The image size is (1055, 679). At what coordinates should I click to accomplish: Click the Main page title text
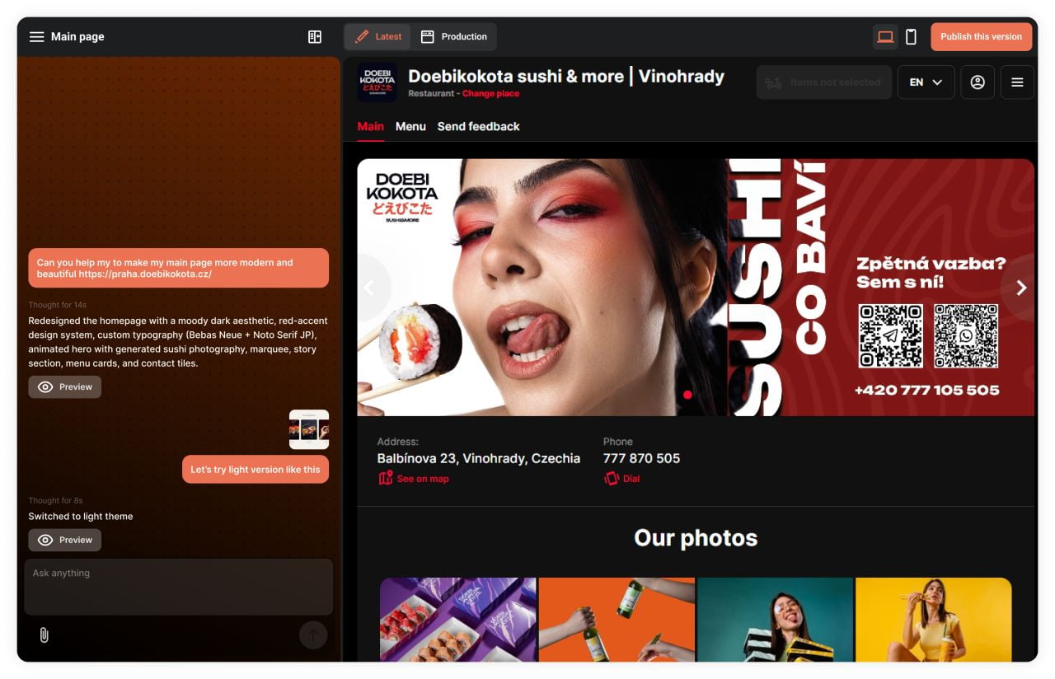pos(77,36)
